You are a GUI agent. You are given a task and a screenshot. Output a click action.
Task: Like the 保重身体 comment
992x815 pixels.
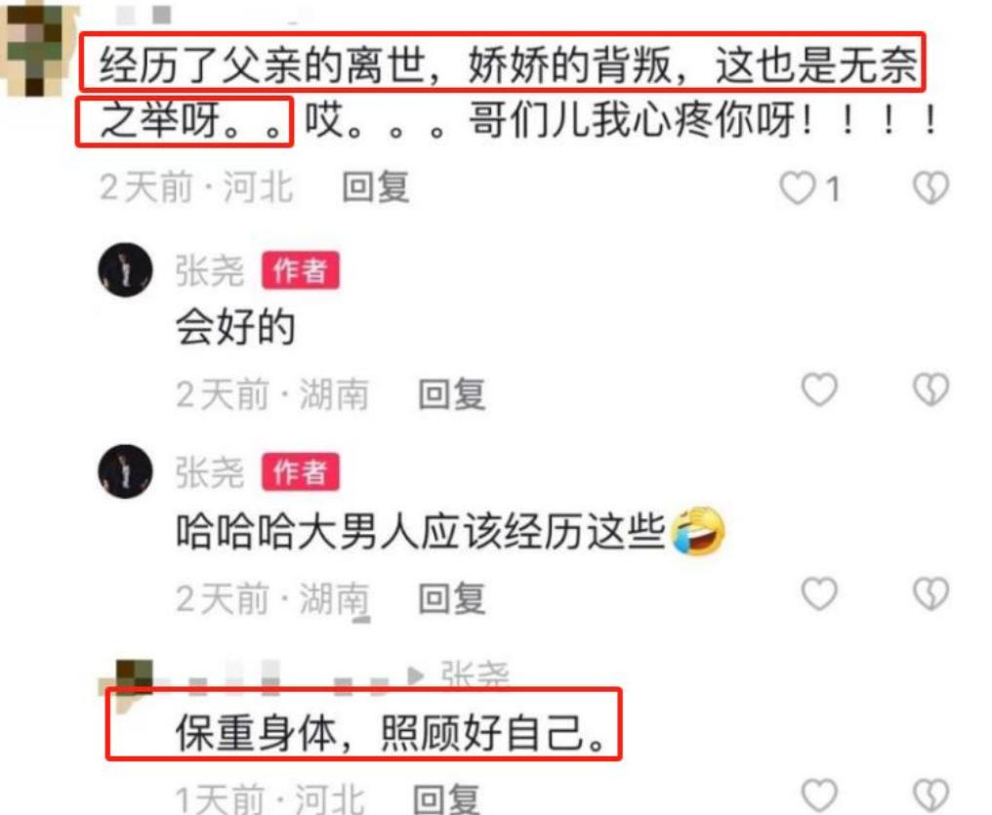[819, 795]
